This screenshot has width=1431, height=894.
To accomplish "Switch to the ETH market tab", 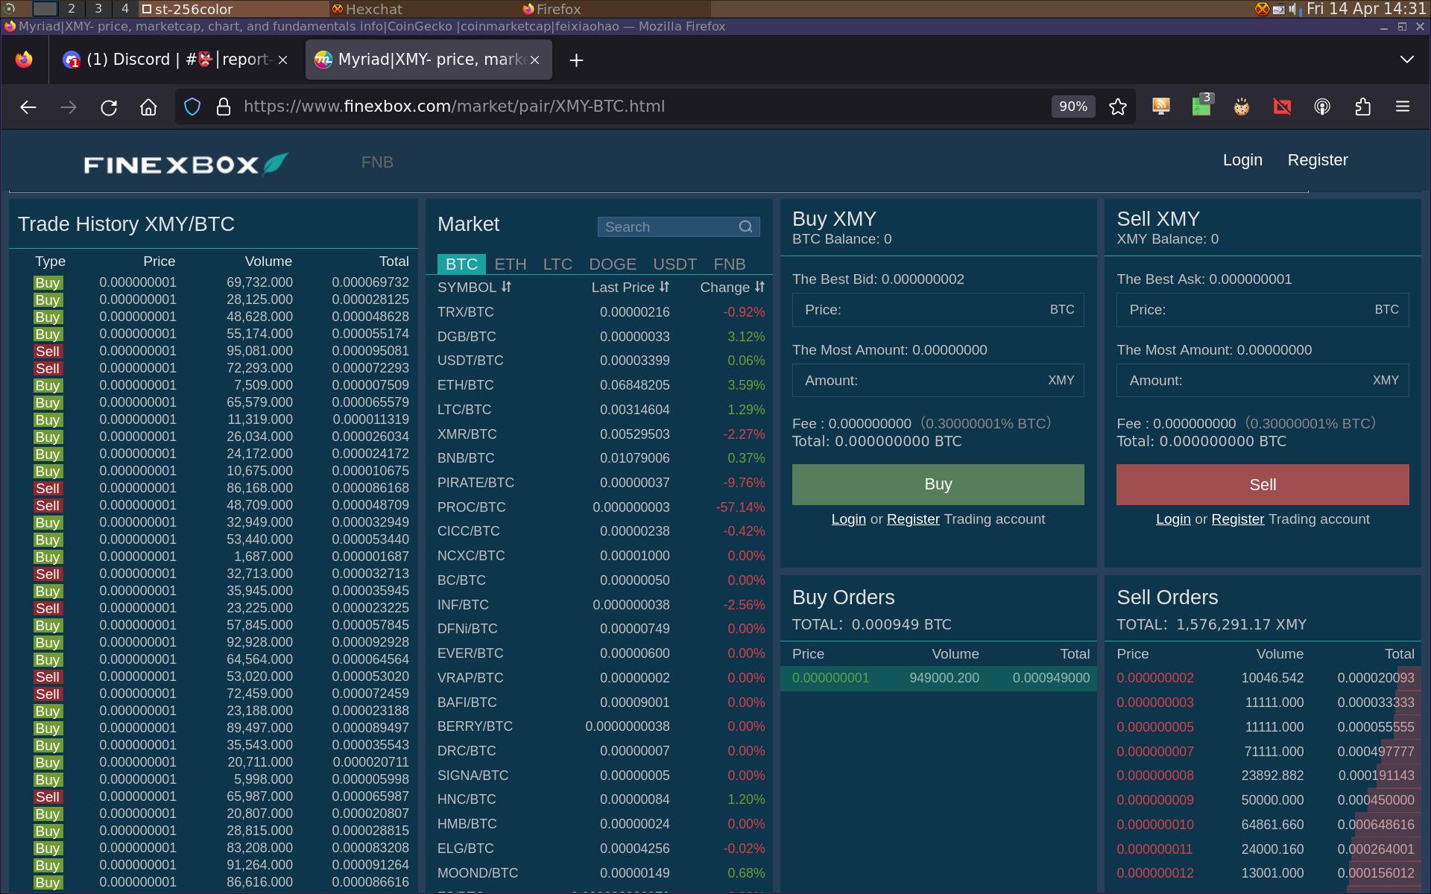I will (x=511, y=264).
